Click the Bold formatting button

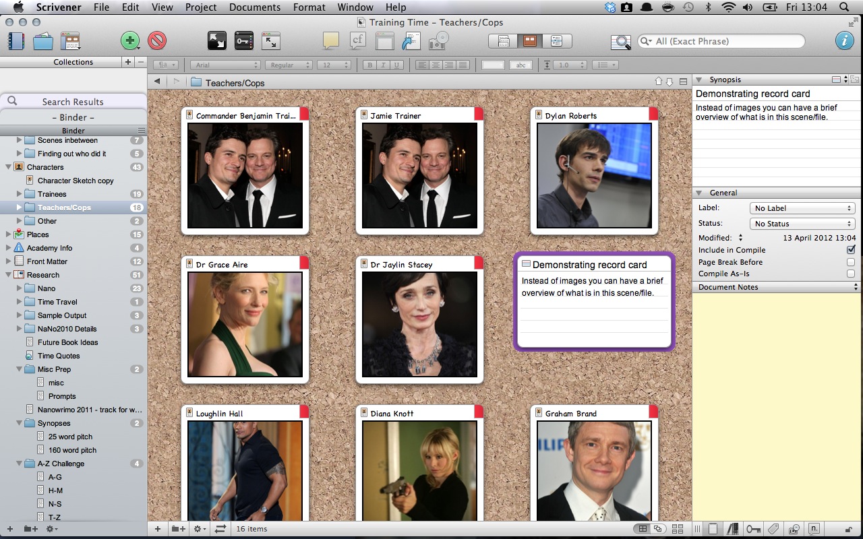point(369,65)
